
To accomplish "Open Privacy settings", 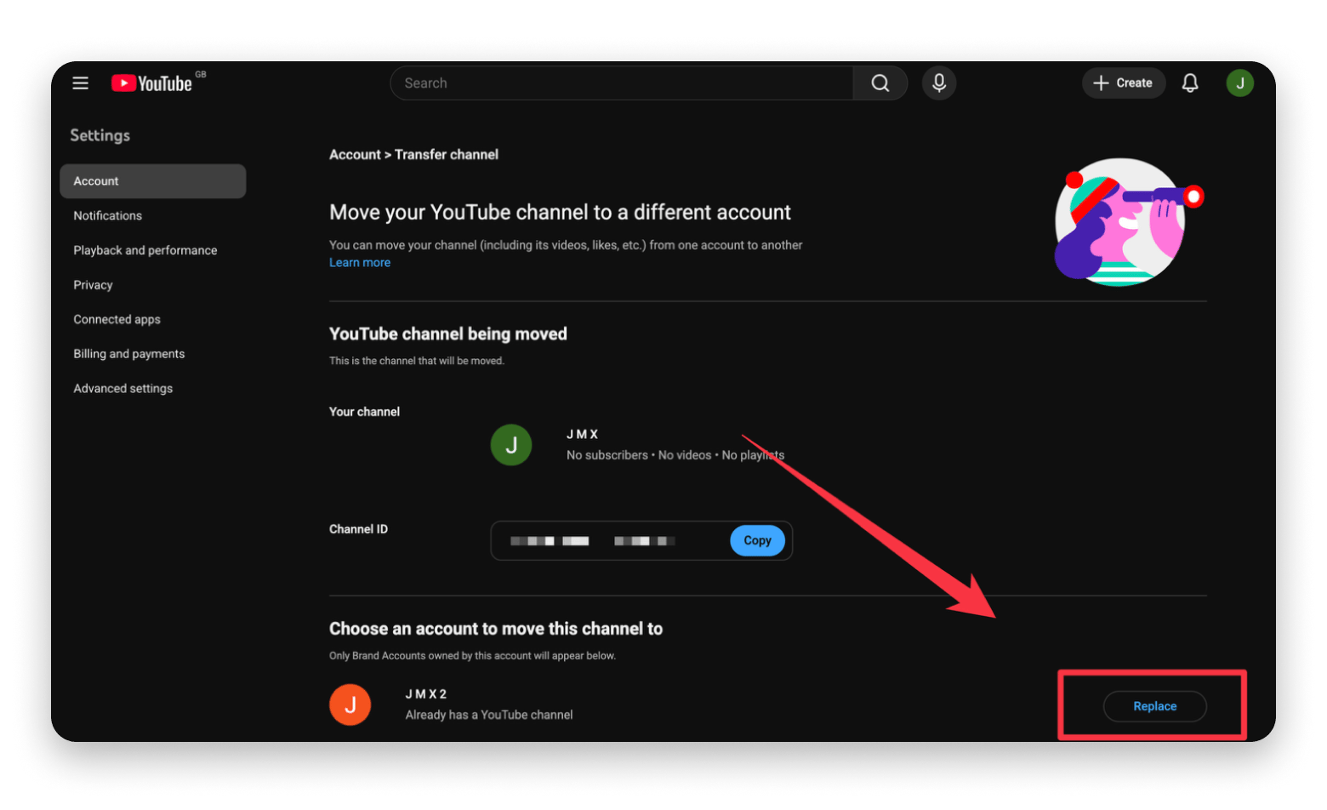I will point(94,285).
